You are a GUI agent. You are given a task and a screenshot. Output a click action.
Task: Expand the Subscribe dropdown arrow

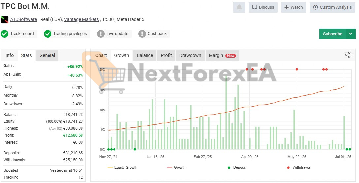click(x=350, y=34)
